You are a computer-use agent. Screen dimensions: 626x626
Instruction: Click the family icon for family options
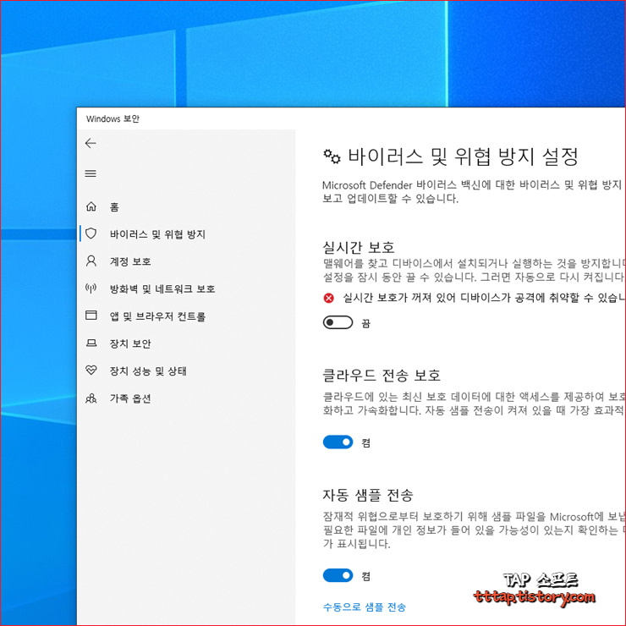point(91,398)
